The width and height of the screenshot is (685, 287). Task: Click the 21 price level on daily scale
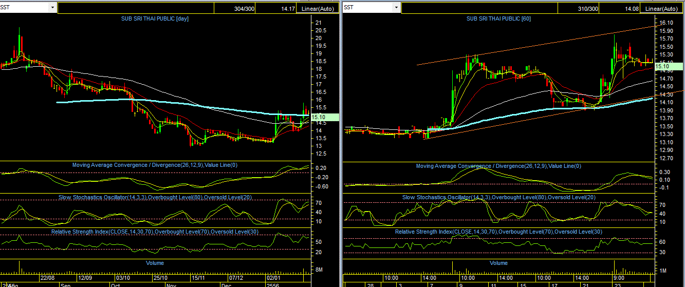tap(319, 23)
